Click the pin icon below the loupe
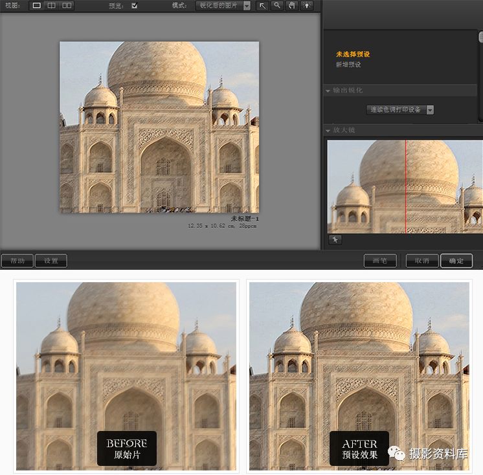The image size is (483, 475). [335, 239]
